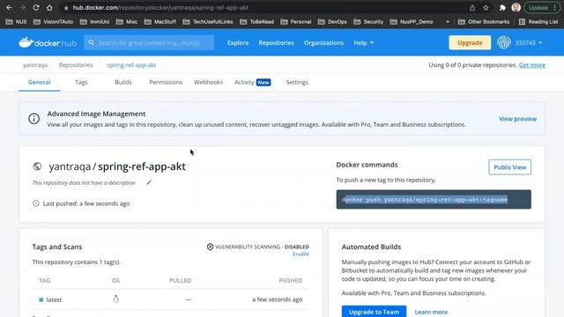The width and height of the screenshot is (564, 317).
Task: Open the MacStuff bookmarks folder
Action: tap(160, 21)
